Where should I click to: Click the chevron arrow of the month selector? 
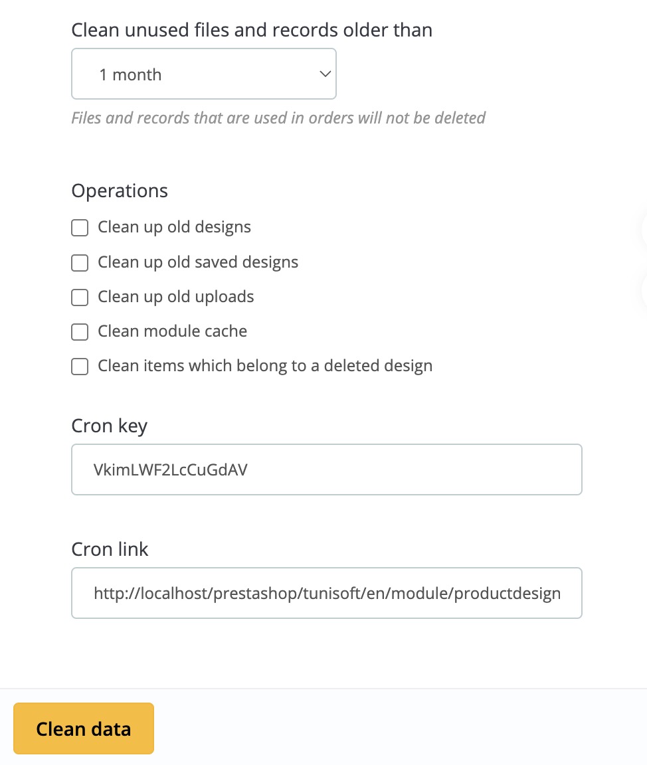(325, 74)
